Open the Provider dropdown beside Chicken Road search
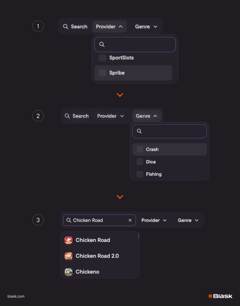The height and width of the screenshot is (306, 240). pos(154,220)
